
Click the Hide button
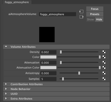point(99,19)
